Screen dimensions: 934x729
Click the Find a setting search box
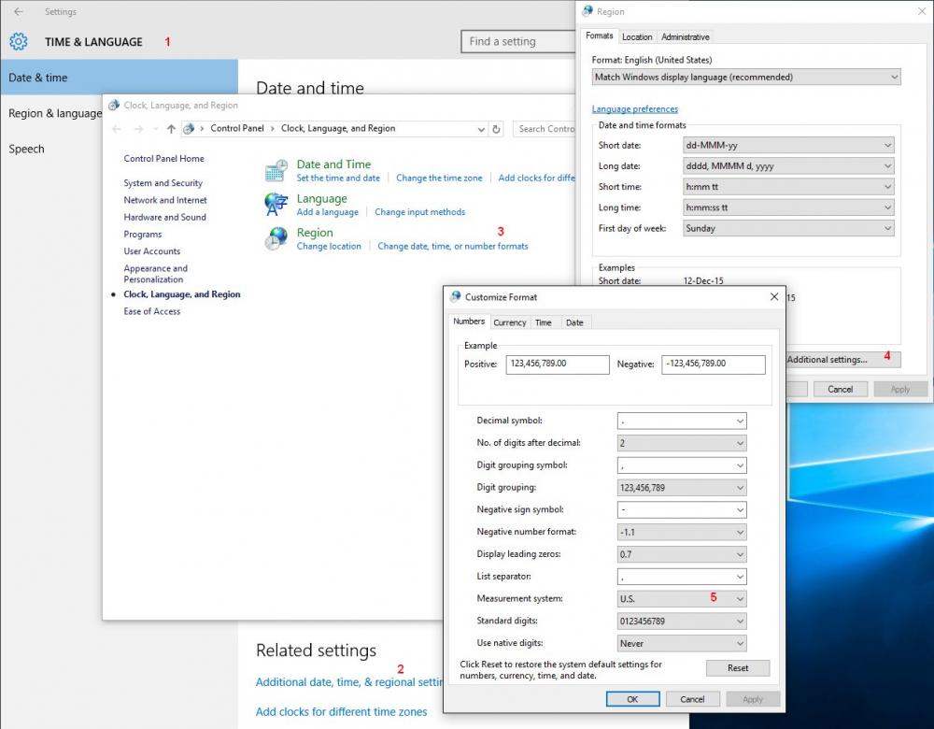[518, 42]
